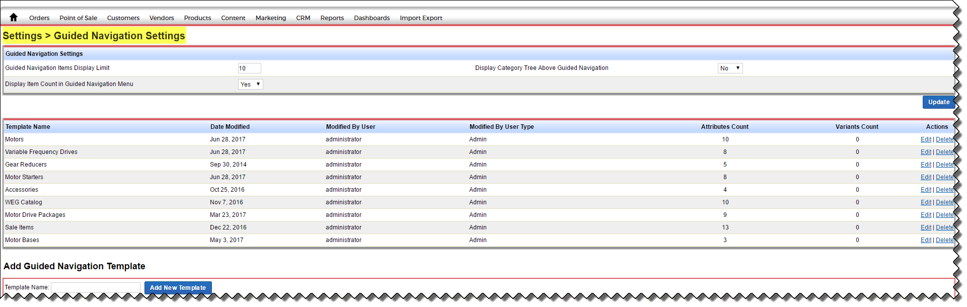Select the Template Name column header
The height and width of the screenshot is (307, 967).
(x=28, y=127)
